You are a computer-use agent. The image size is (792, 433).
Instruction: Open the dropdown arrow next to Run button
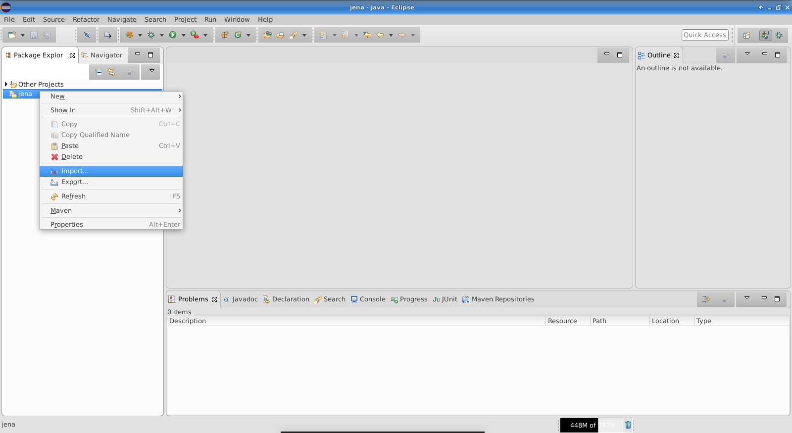click(x=183, y=35)
